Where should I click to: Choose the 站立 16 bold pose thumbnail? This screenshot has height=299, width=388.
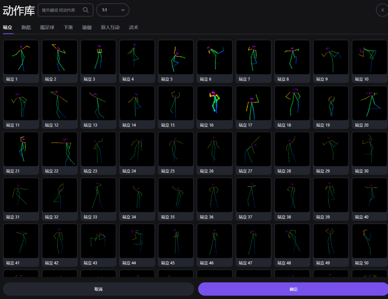point(214,103)
